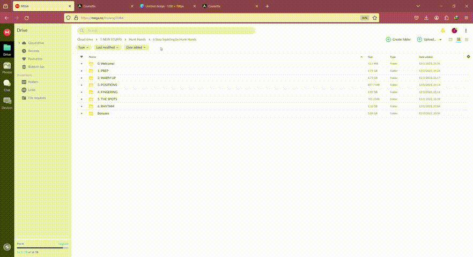Expand the Upload options dropdown arrow
Viewport: 473px width, 257px height.
tap(440, 40)
